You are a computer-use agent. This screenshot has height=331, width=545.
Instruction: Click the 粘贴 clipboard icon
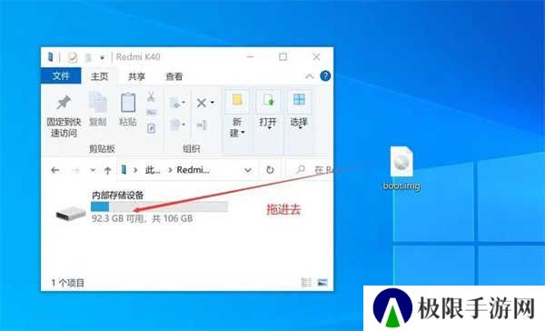(128, 103)
